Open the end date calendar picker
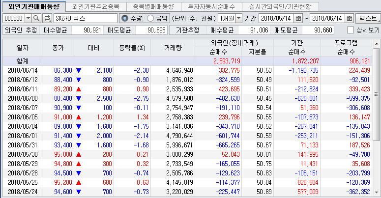Viewport: 381px width, 198px height. tap(350, 18)
